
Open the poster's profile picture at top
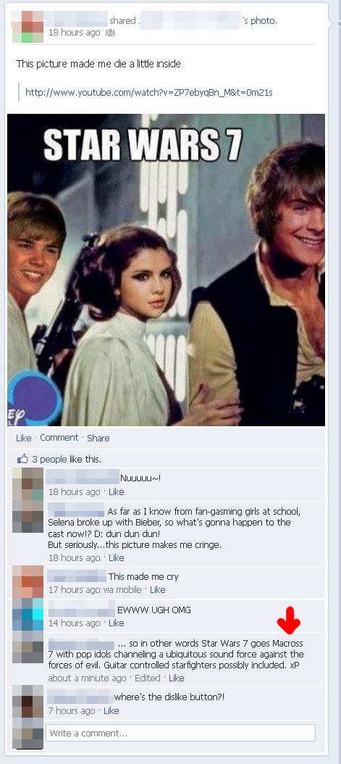click(x=28, y=26)
